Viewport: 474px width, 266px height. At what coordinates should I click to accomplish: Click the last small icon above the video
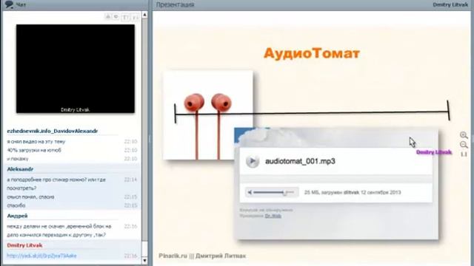[135, 17]
